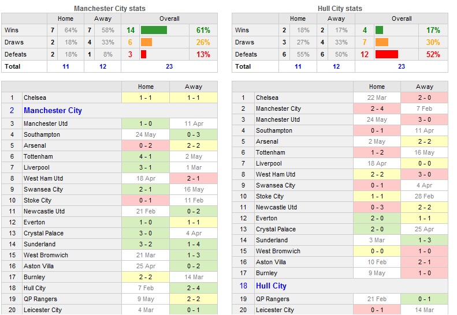457x315 pixels.
Task: Click Home column header in Hull City fixtures table
Action: click(377, 87)
